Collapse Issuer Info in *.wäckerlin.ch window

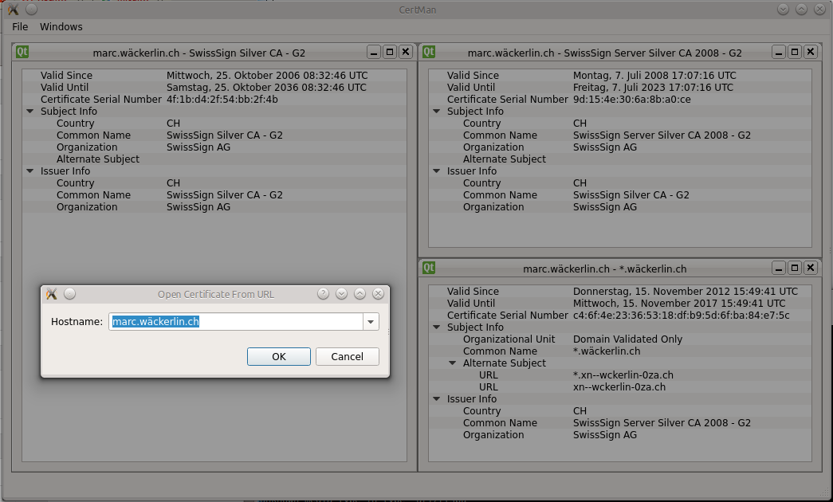pyautogui.click(x=437, y=399)
